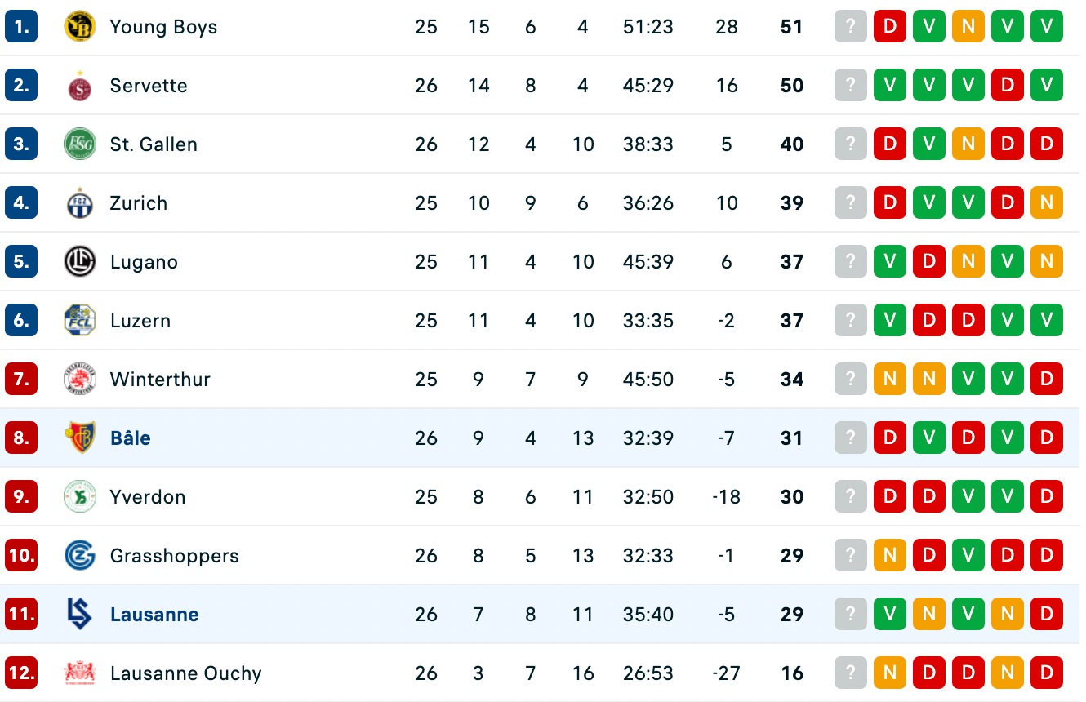This screenshot has height=702, width=1086.
Task: Click the orange N result in Young Boys' row
Action: tap(968, 26)
